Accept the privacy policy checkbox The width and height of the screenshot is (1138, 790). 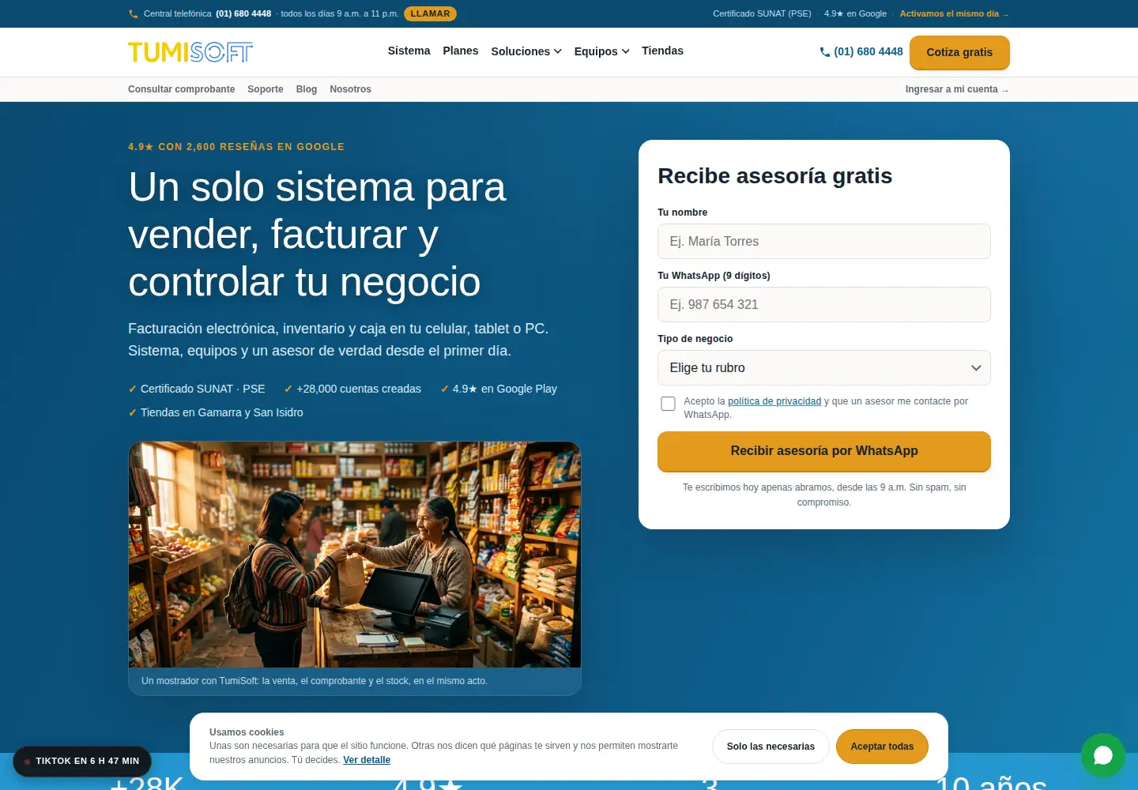pos(668,404)
